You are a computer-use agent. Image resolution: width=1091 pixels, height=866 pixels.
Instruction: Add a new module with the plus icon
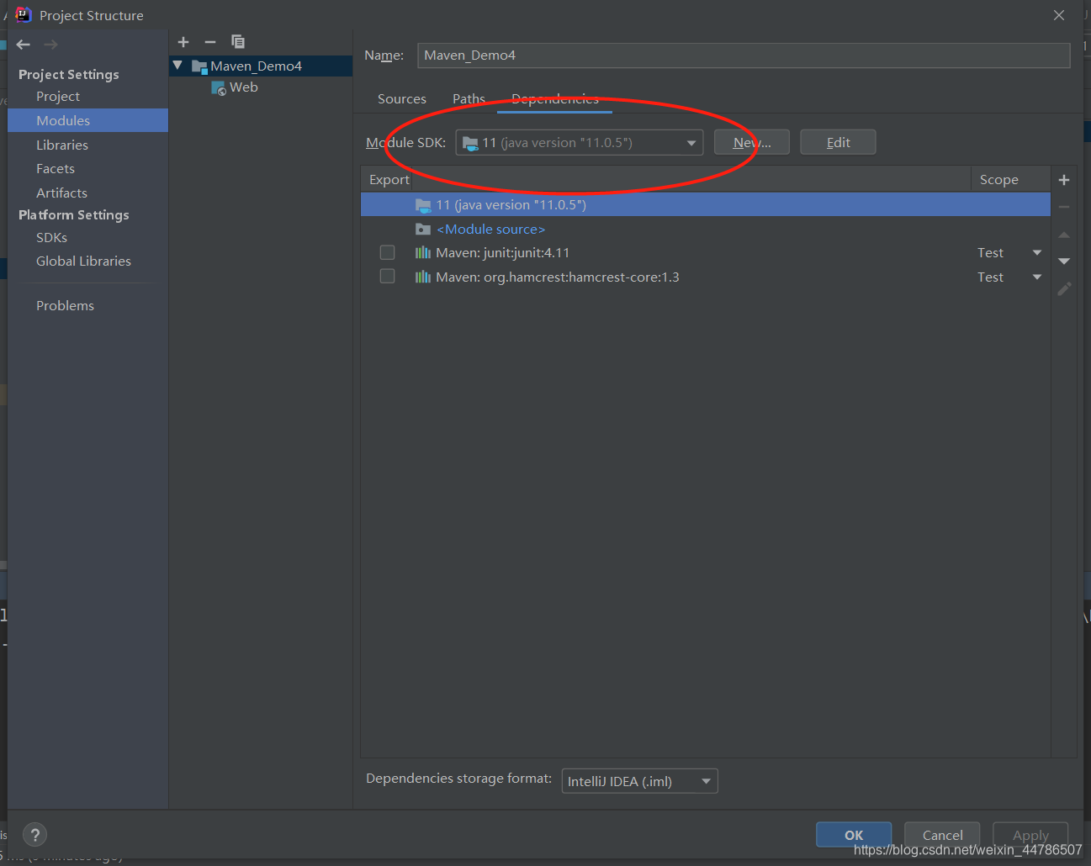[183, 42]
